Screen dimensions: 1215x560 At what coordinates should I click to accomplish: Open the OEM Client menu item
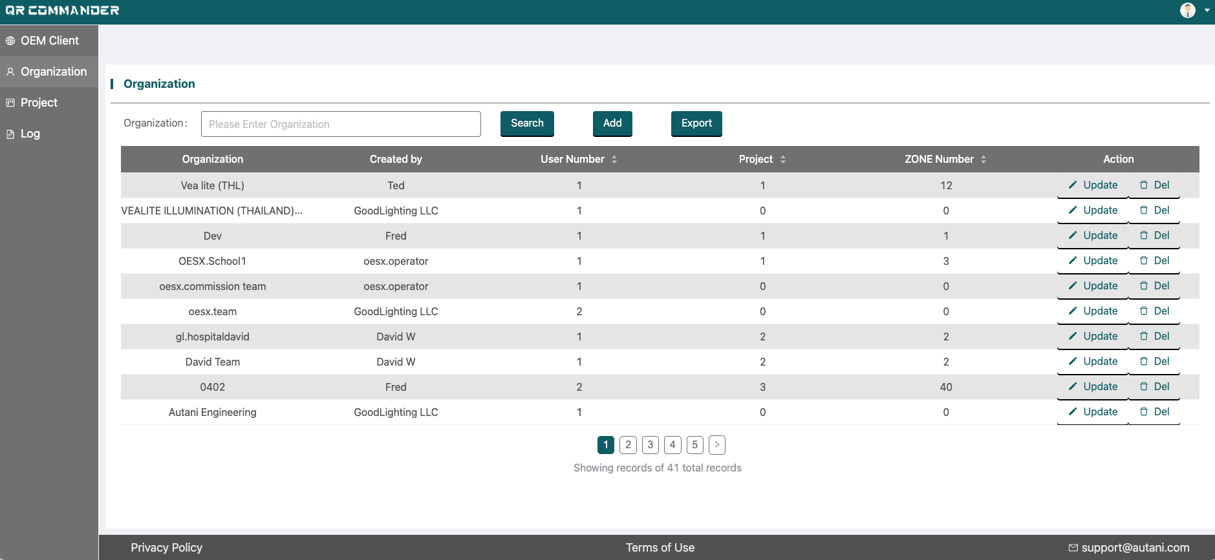[49, 41]
